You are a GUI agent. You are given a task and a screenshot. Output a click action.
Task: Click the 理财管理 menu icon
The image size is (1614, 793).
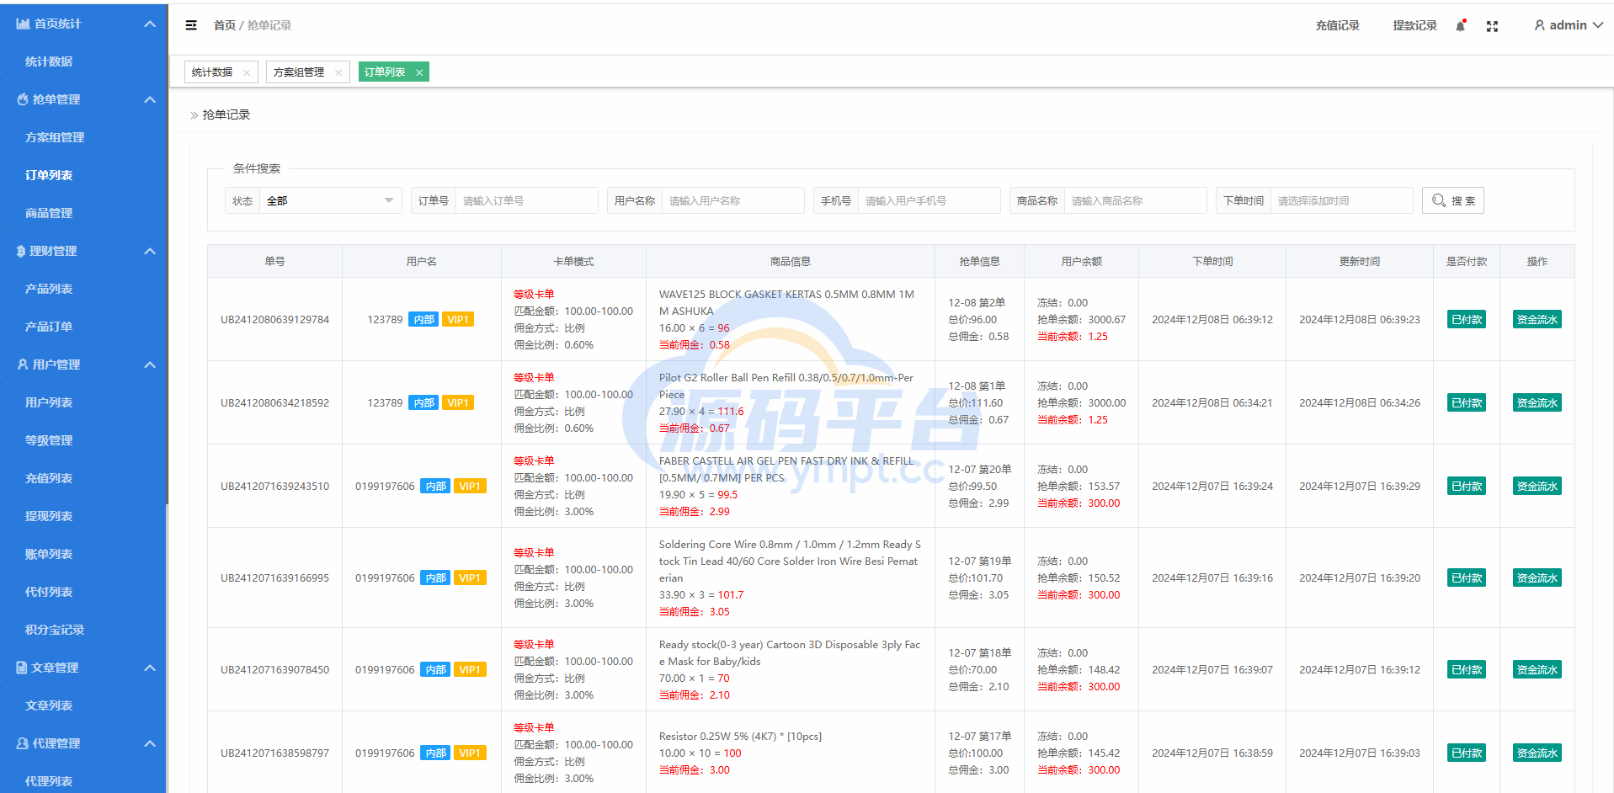point(21,251)
